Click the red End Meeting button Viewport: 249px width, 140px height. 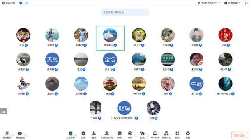click(239, 135)
